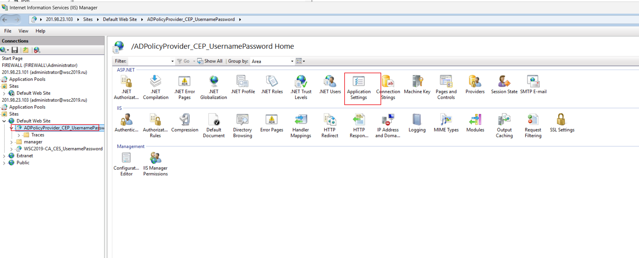Open the Authentication icon in IIS
Image resolution: width=639 pixels, height=258 pixels.
click(126, 123)
